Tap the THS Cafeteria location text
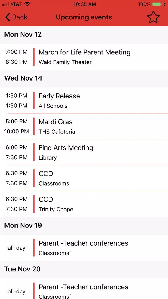168x299 pixels. pyautogui.click(x=57, y=132)
